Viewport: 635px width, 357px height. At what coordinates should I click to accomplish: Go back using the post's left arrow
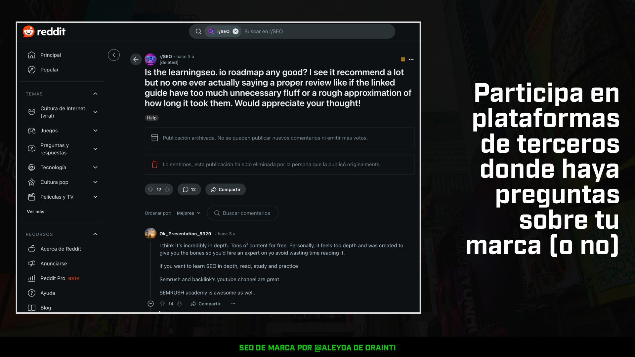(136, 59)
